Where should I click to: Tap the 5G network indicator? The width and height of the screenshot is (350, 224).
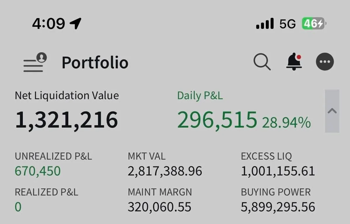288,24
